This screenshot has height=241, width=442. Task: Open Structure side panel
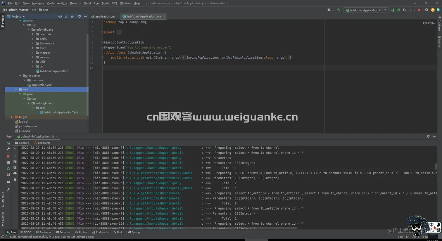click(x=3, y=200)
